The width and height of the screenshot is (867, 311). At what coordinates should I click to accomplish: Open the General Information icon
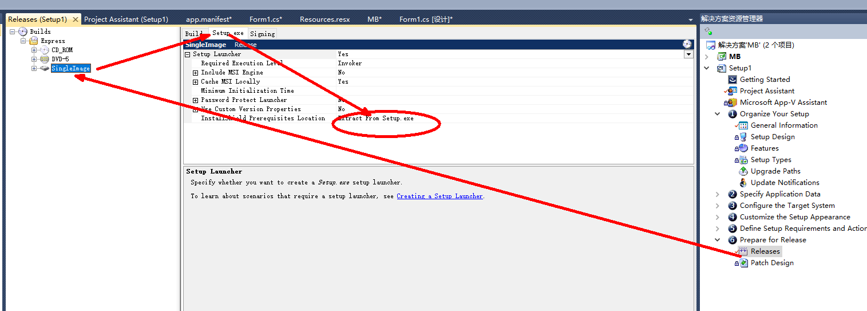[743, 125]
